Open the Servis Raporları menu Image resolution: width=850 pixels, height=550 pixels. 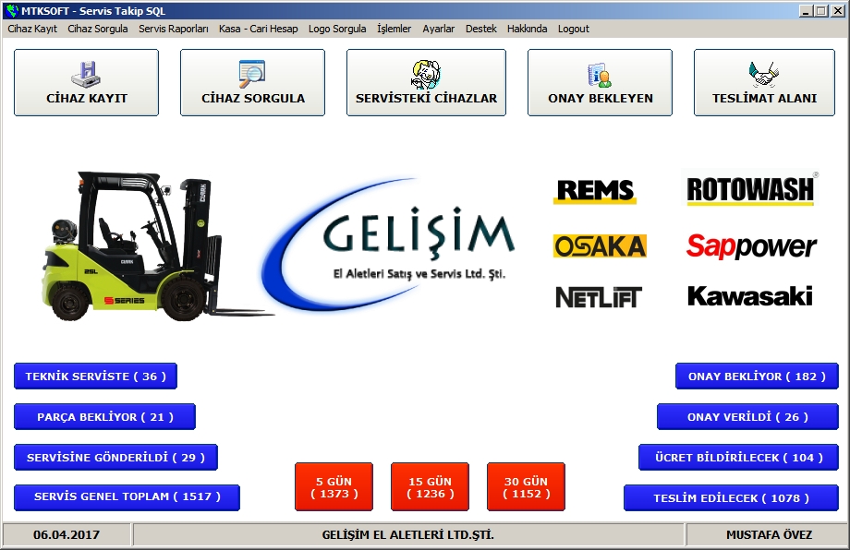pyautogui.click(x=174, y=29)
